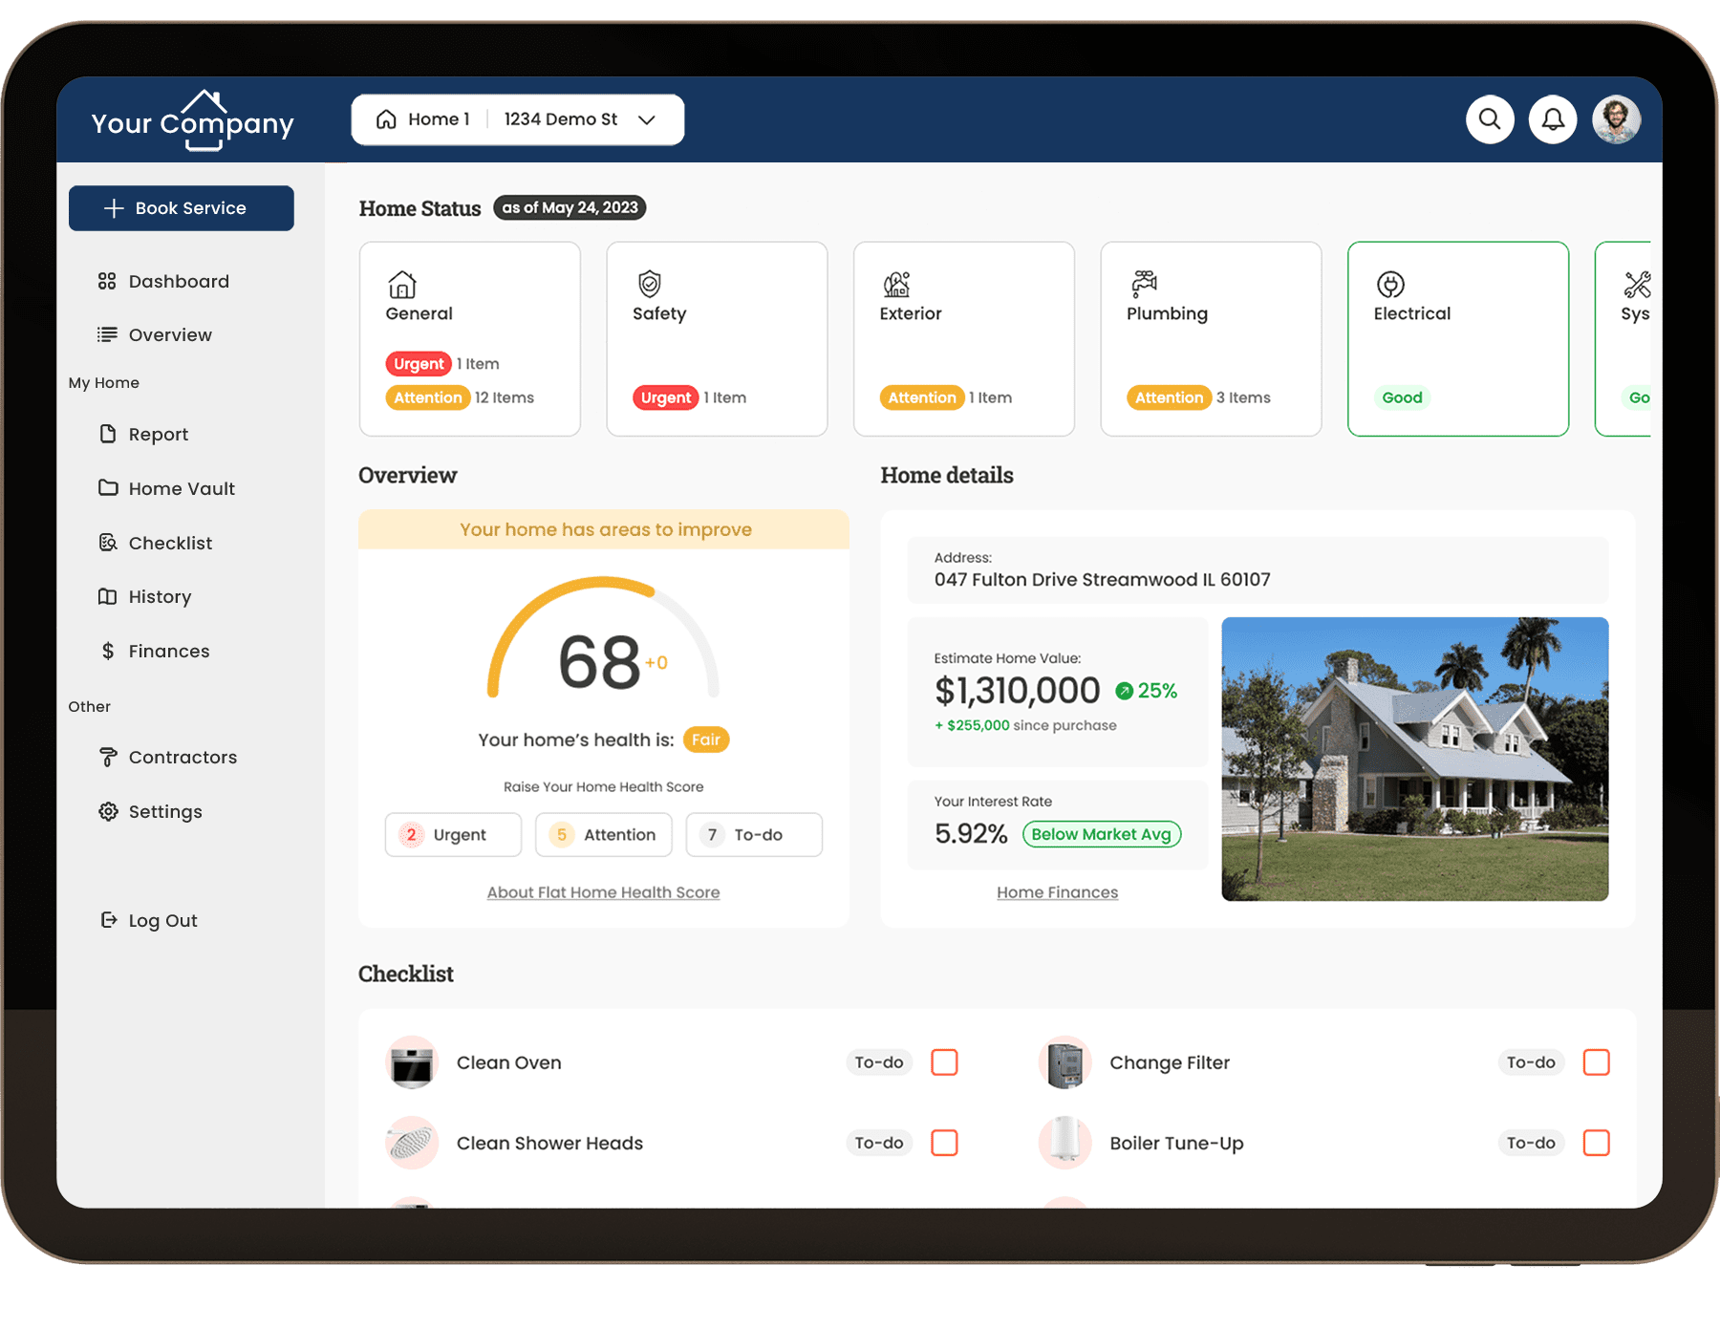Open notifications bell icon
1720x1329 pixels.
(x=1553, y=119)
